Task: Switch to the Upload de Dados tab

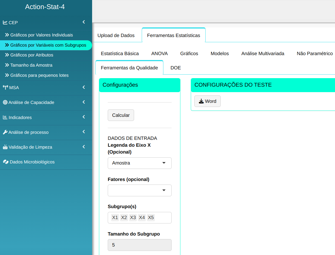Action: 116,35
